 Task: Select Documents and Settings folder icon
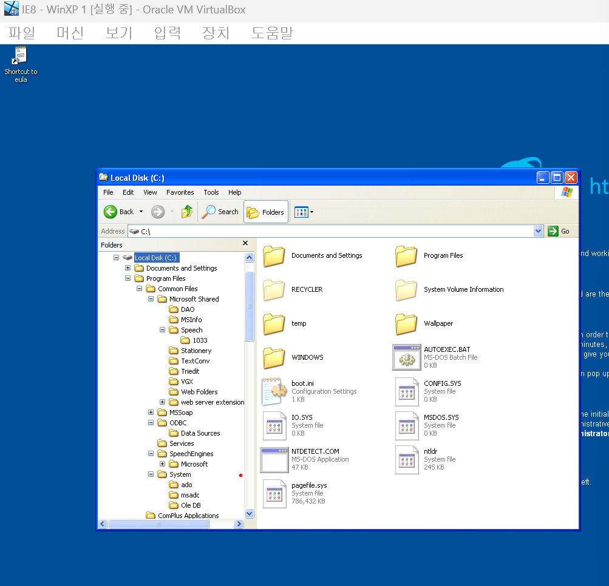click(274, 256)
